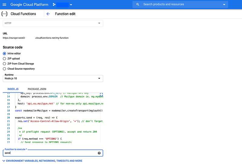Click the function URL text
This screenshot has width=242, height=164.
click(x=36, y=38)
